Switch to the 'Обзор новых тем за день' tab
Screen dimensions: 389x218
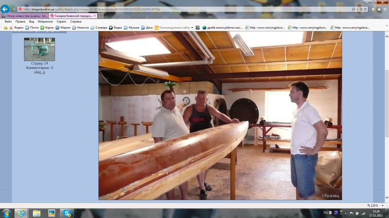click(x=25, y=16)
